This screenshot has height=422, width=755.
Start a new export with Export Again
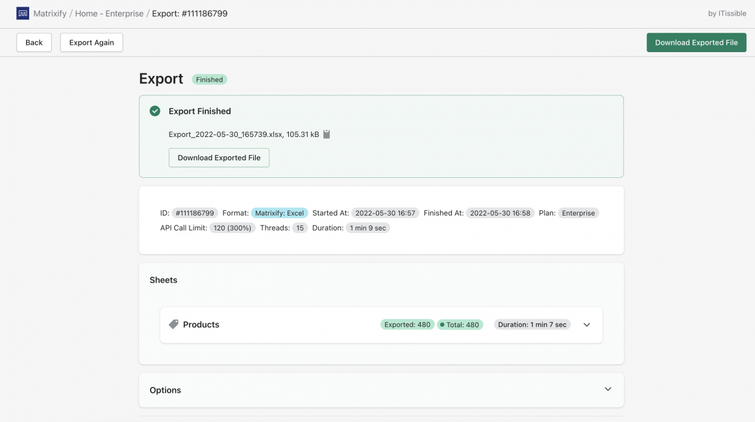coord(91,42)
